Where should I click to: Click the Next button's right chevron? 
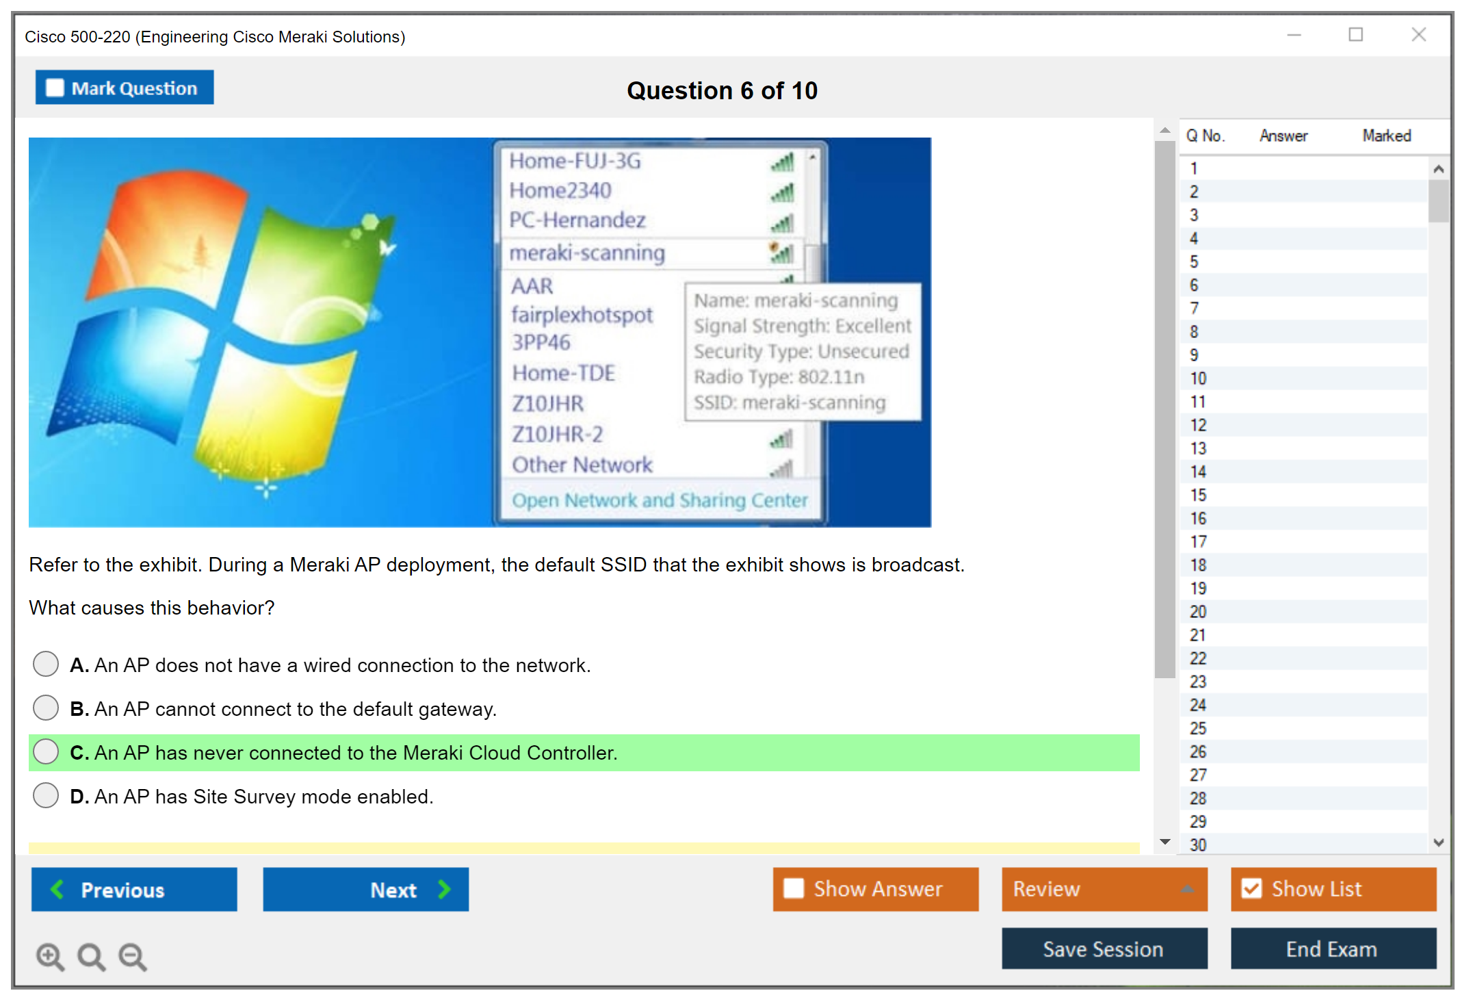tap(444, 889)
